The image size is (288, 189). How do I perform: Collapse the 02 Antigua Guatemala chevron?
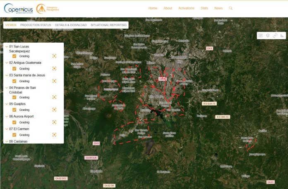[7, 63]
